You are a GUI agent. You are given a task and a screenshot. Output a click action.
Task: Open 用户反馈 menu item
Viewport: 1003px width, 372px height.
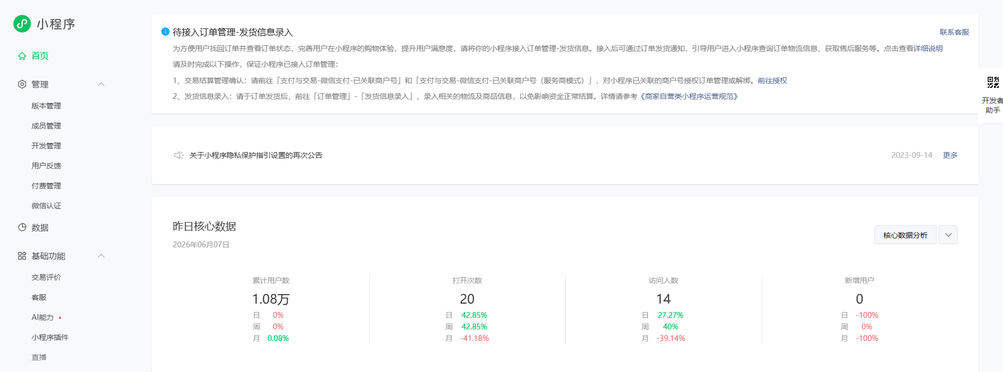[46, 166]
